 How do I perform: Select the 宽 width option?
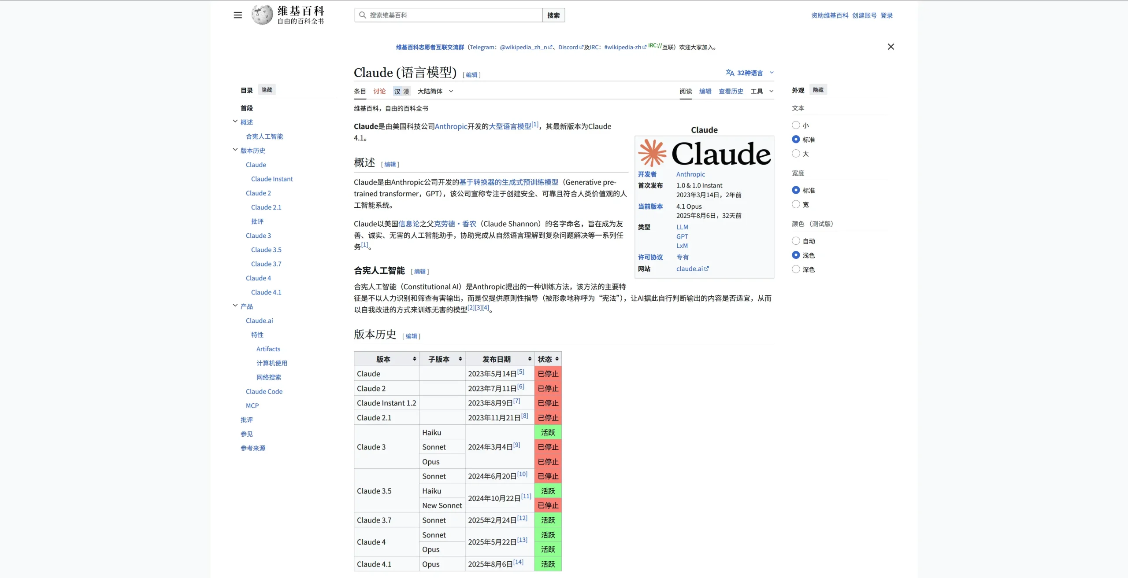(796, 204)
